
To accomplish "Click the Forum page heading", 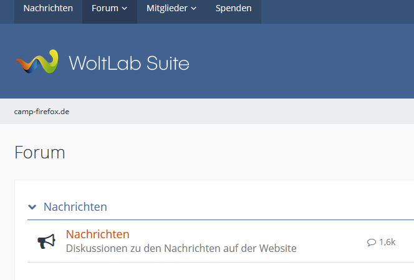I will 40,152.
